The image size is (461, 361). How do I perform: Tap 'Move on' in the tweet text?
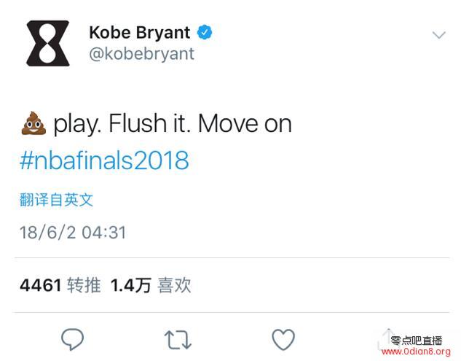click(245, 124)
